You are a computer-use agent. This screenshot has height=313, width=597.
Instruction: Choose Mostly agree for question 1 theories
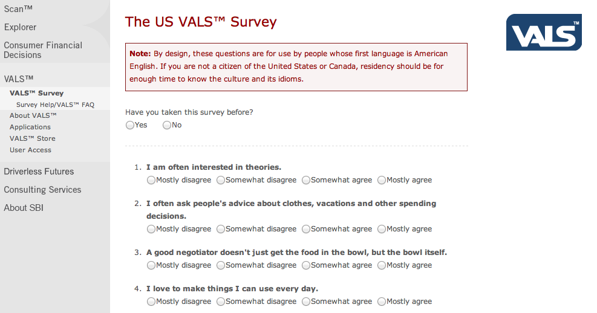(x=382, y=180)
